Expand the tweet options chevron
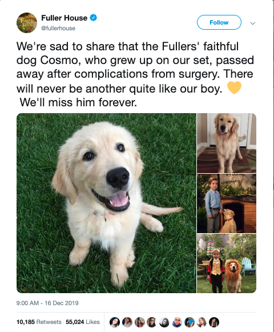This screenshot has width=274, height=332. coord(253,23)
